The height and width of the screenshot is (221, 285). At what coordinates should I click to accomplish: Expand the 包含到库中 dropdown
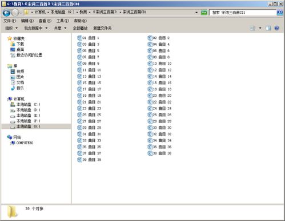point(35,28)
